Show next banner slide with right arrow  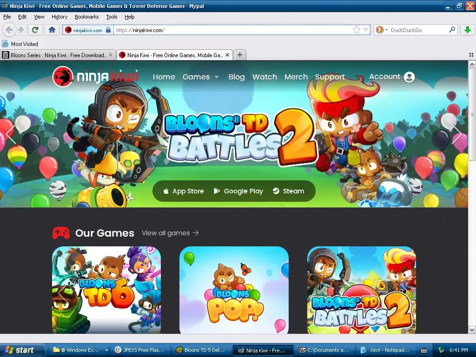click(x=457, y=134)
